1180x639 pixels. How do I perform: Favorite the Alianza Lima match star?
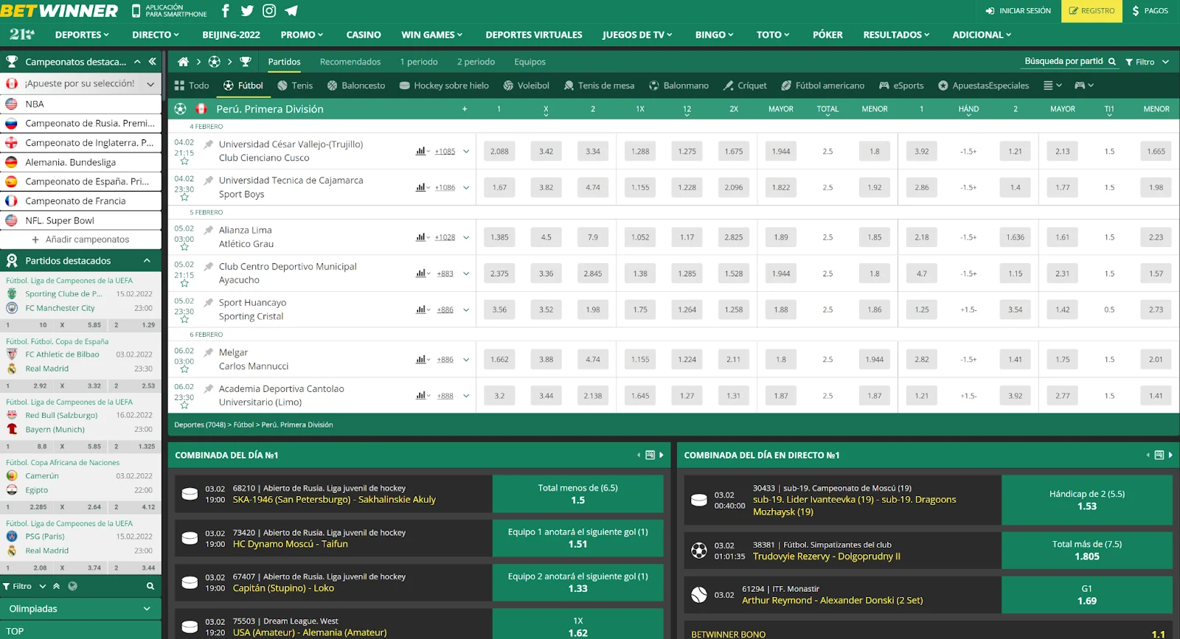pos(184,248)
